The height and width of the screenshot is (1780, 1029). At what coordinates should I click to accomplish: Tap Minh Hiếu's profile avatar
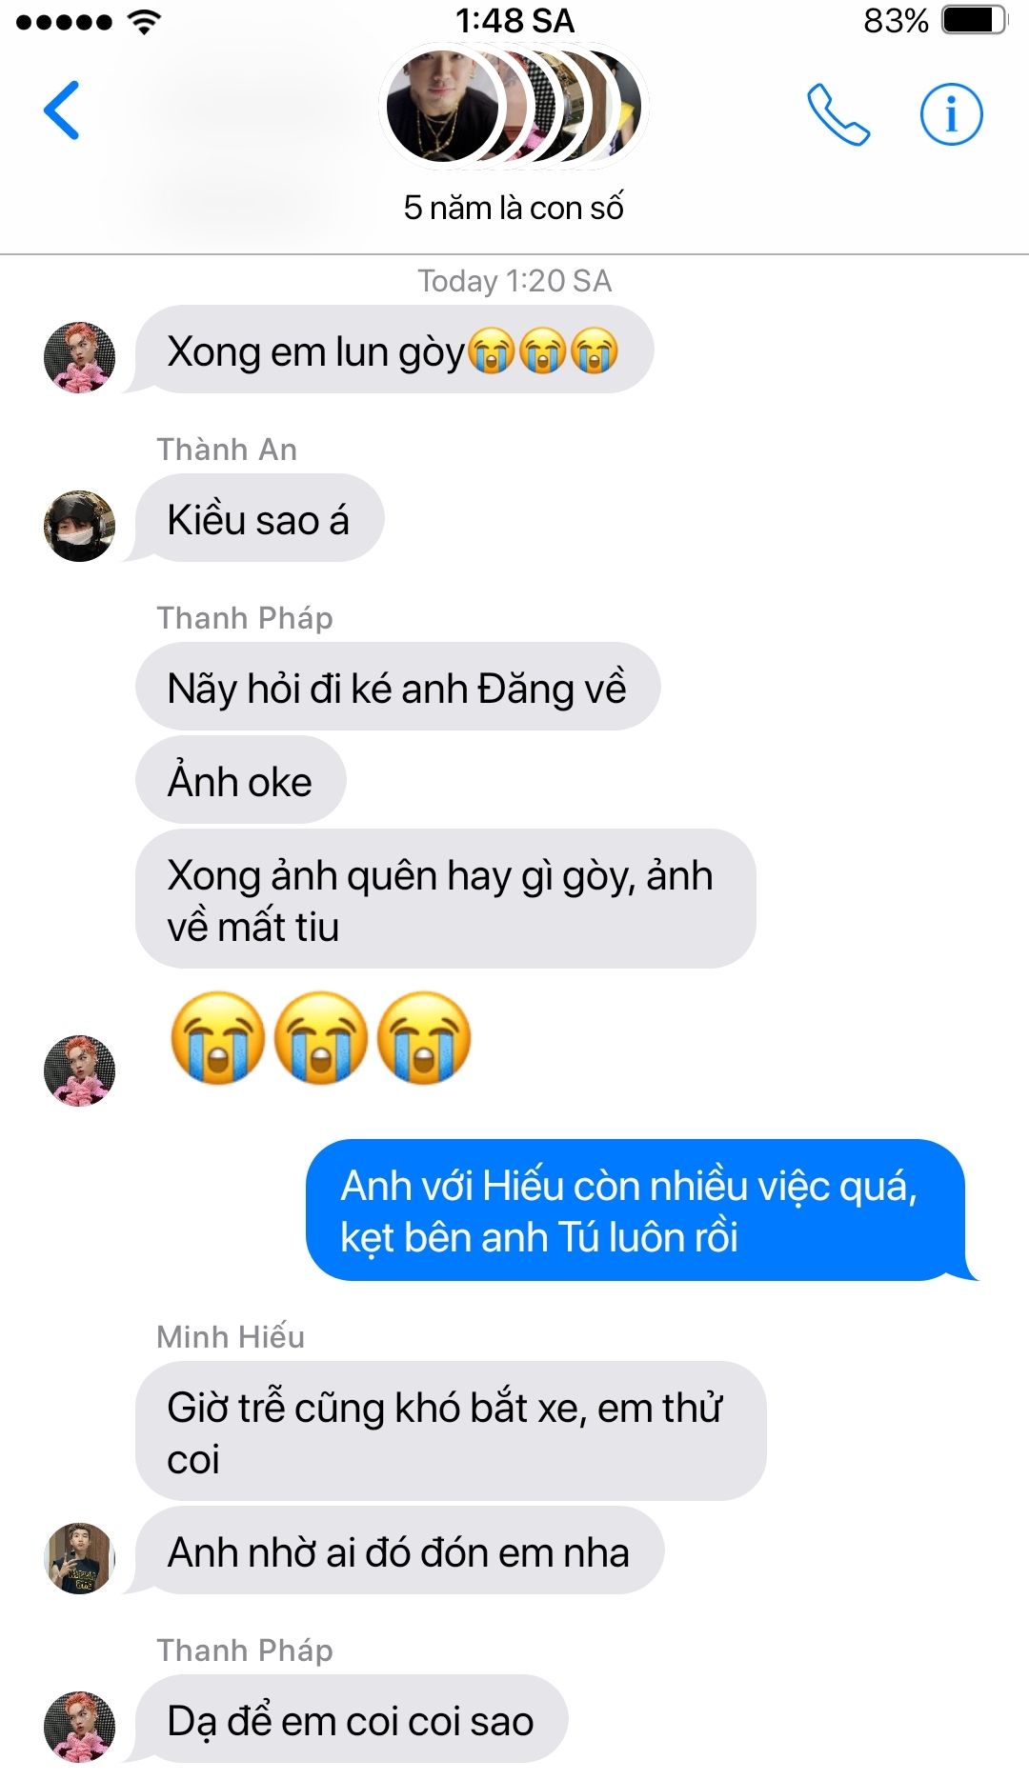pyautogui.click(x=80, y=1558)
